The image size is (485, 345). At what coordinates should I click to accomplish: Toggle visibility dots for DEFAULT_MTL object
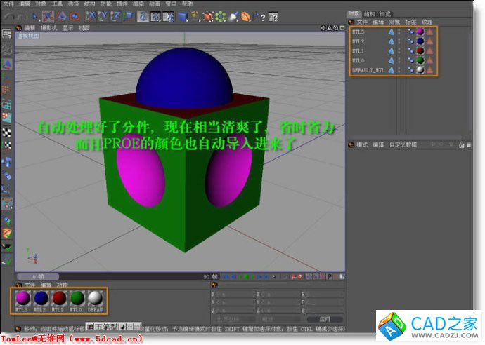coord(401,70)
